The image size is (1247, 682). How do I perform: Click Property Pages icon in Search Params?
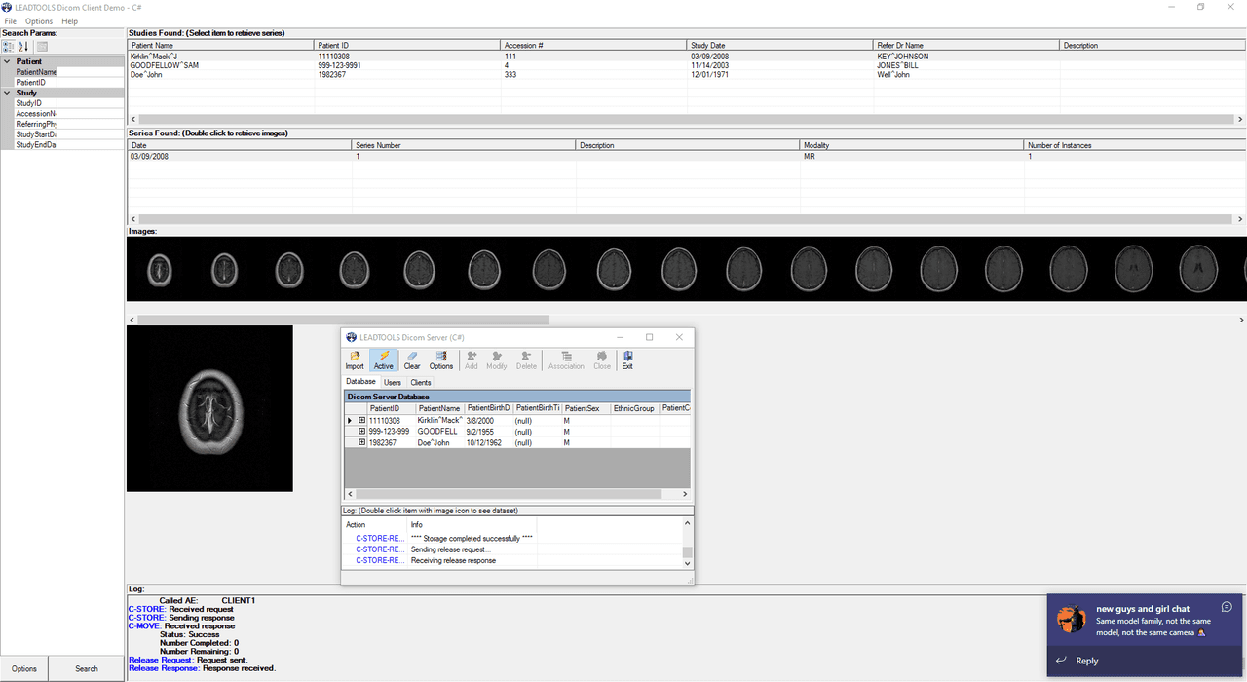pos(43,47)
